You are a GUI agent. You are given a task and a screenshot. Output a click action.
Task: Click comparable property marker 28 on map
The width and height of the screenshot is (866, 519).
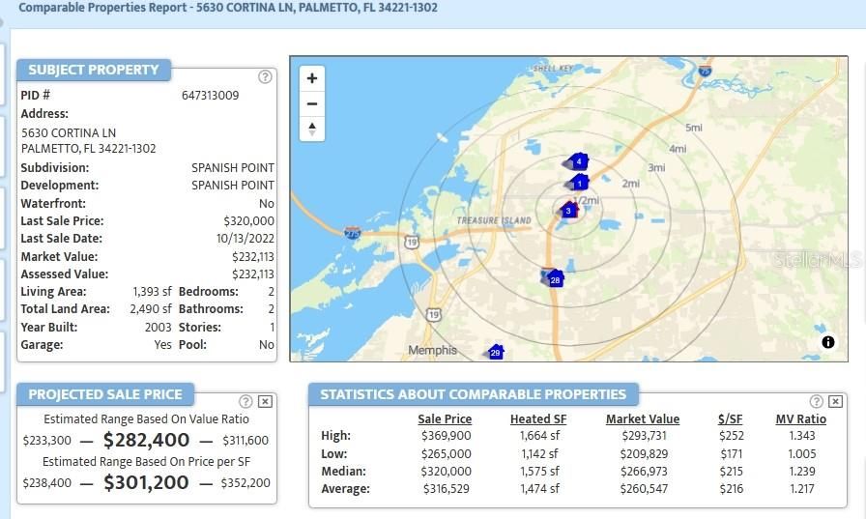point(554,279)
